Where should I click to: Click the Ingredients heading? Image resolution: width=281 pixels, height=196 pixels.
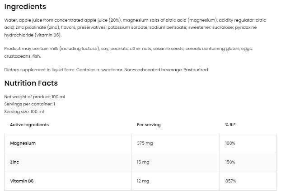[25, 7]
